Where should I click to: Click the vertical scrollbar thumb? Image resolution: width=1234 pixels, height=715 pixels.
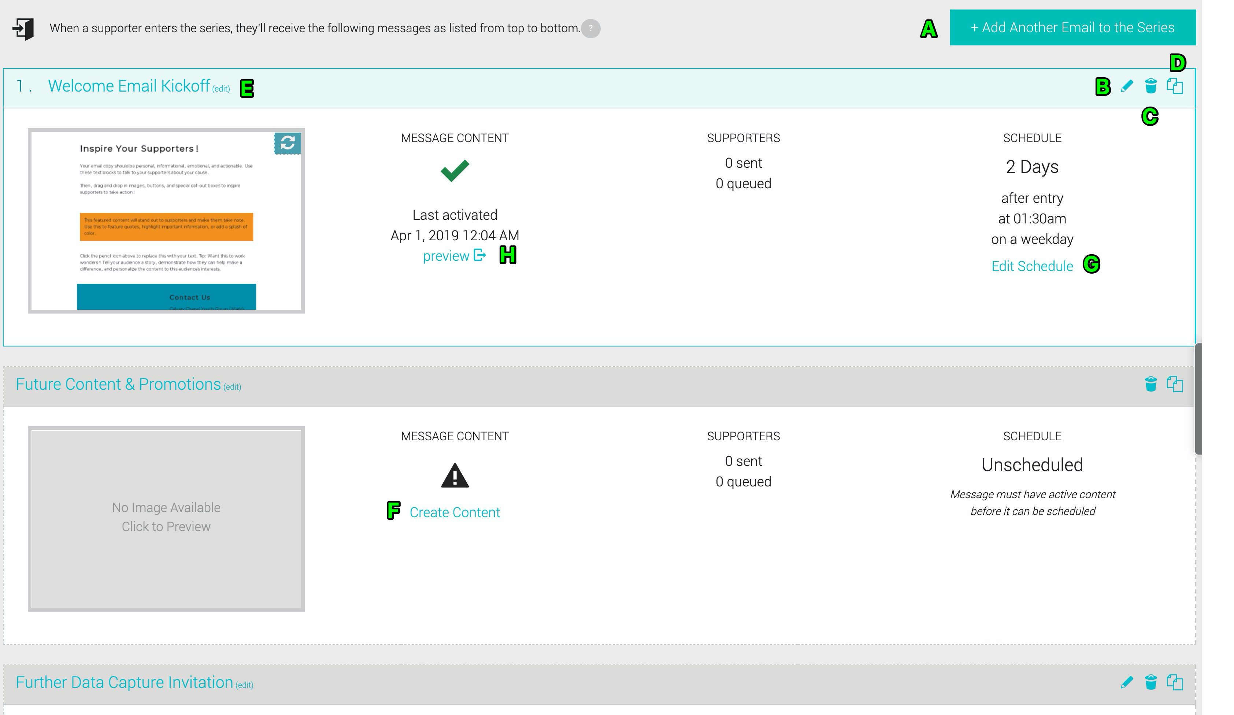tap(1198, 399)
